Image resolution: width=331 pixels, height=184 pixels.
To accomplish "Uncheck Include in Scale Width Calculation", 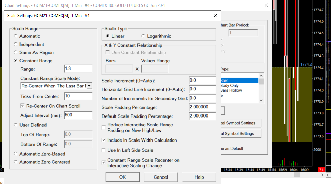I will pos(104,140).
